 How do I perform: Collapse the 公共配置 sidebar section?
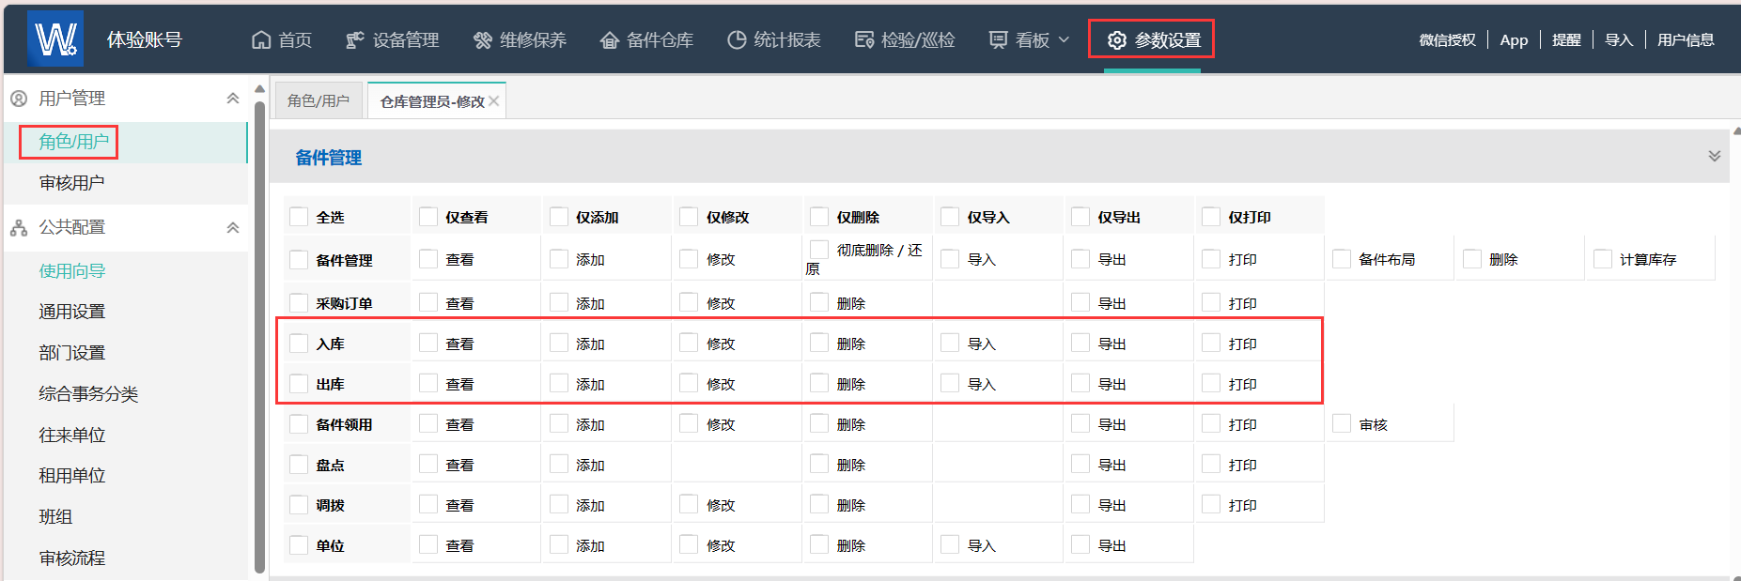coord(233,227)
